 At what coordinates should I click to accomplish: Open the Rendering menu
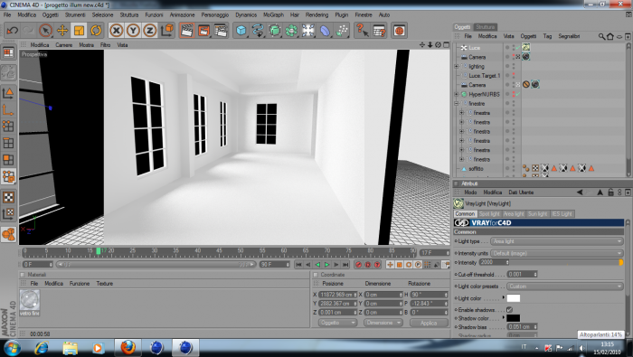316,15
